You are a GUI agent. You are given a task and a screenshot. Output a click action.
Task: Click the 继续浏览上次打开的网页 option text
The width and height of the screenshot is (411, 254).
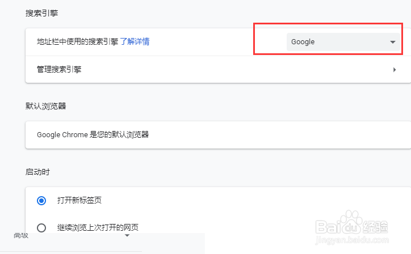click(x=98, y=228)
